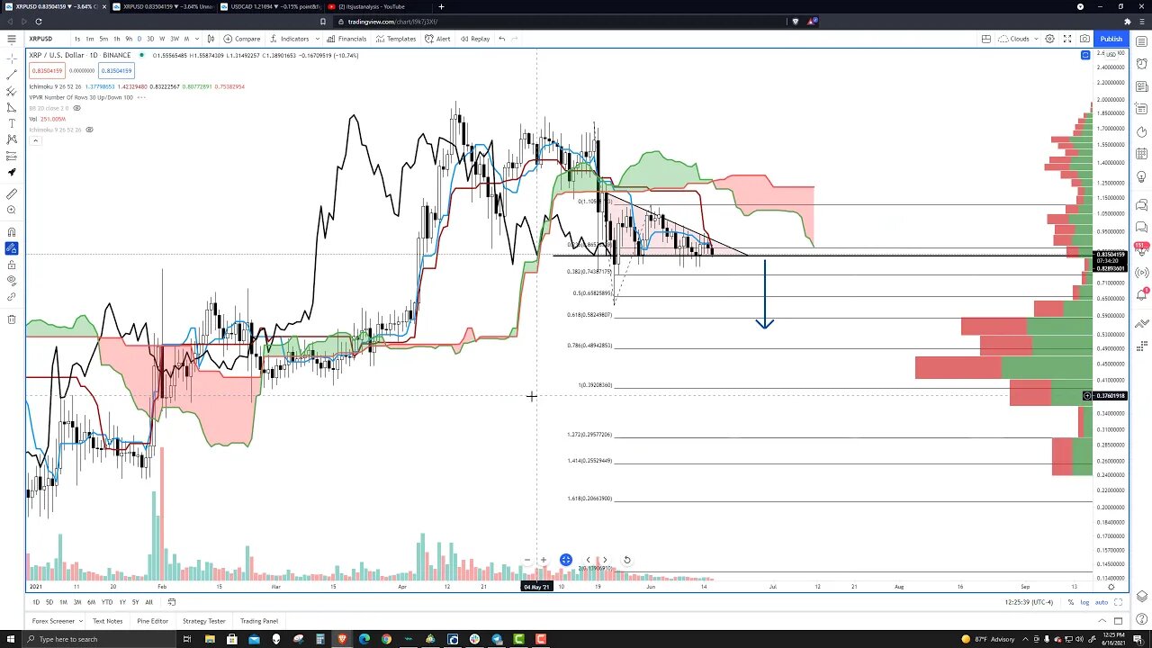Open the Go to date icon
This screenshot has width=1152, height=648.
(172, 602)
